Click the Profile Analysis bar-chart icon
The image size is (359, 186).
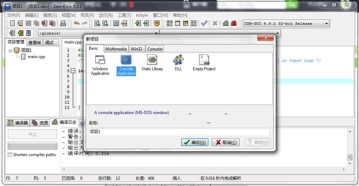coord(226,23)
